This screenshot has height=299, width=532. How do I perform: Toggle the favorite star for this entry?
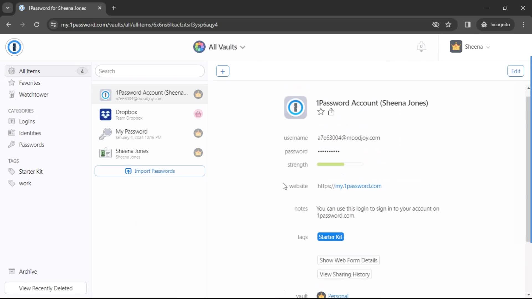[320, 112]
